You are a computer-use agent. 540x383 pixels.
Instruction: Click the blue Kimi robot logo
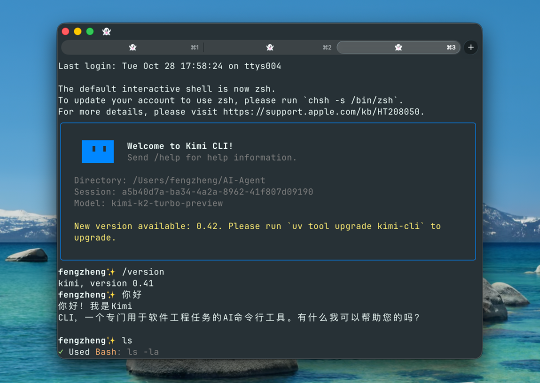tap(98, 151)
